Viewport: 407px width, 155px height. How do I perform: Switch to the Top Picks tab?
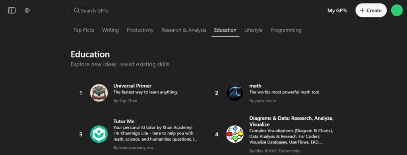[84, 30]
